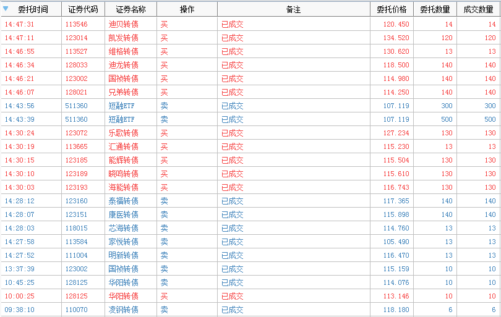The width and height of the screenshot is (501, 317).
Task: Click security code 111004
Action: click(76, 255)
